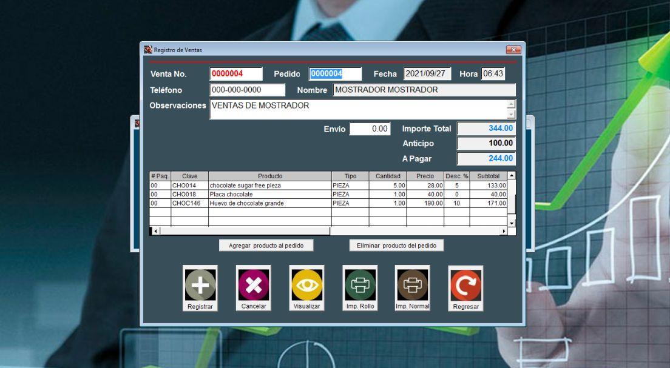
Task: Click the # Paq. column header
Action: point(160,176)
